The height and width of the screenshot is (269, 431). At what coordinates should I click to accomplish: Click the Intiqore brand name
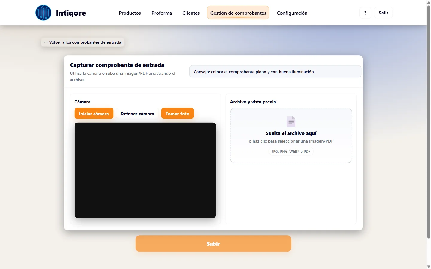pyautogui.click(x=71, y=13)
